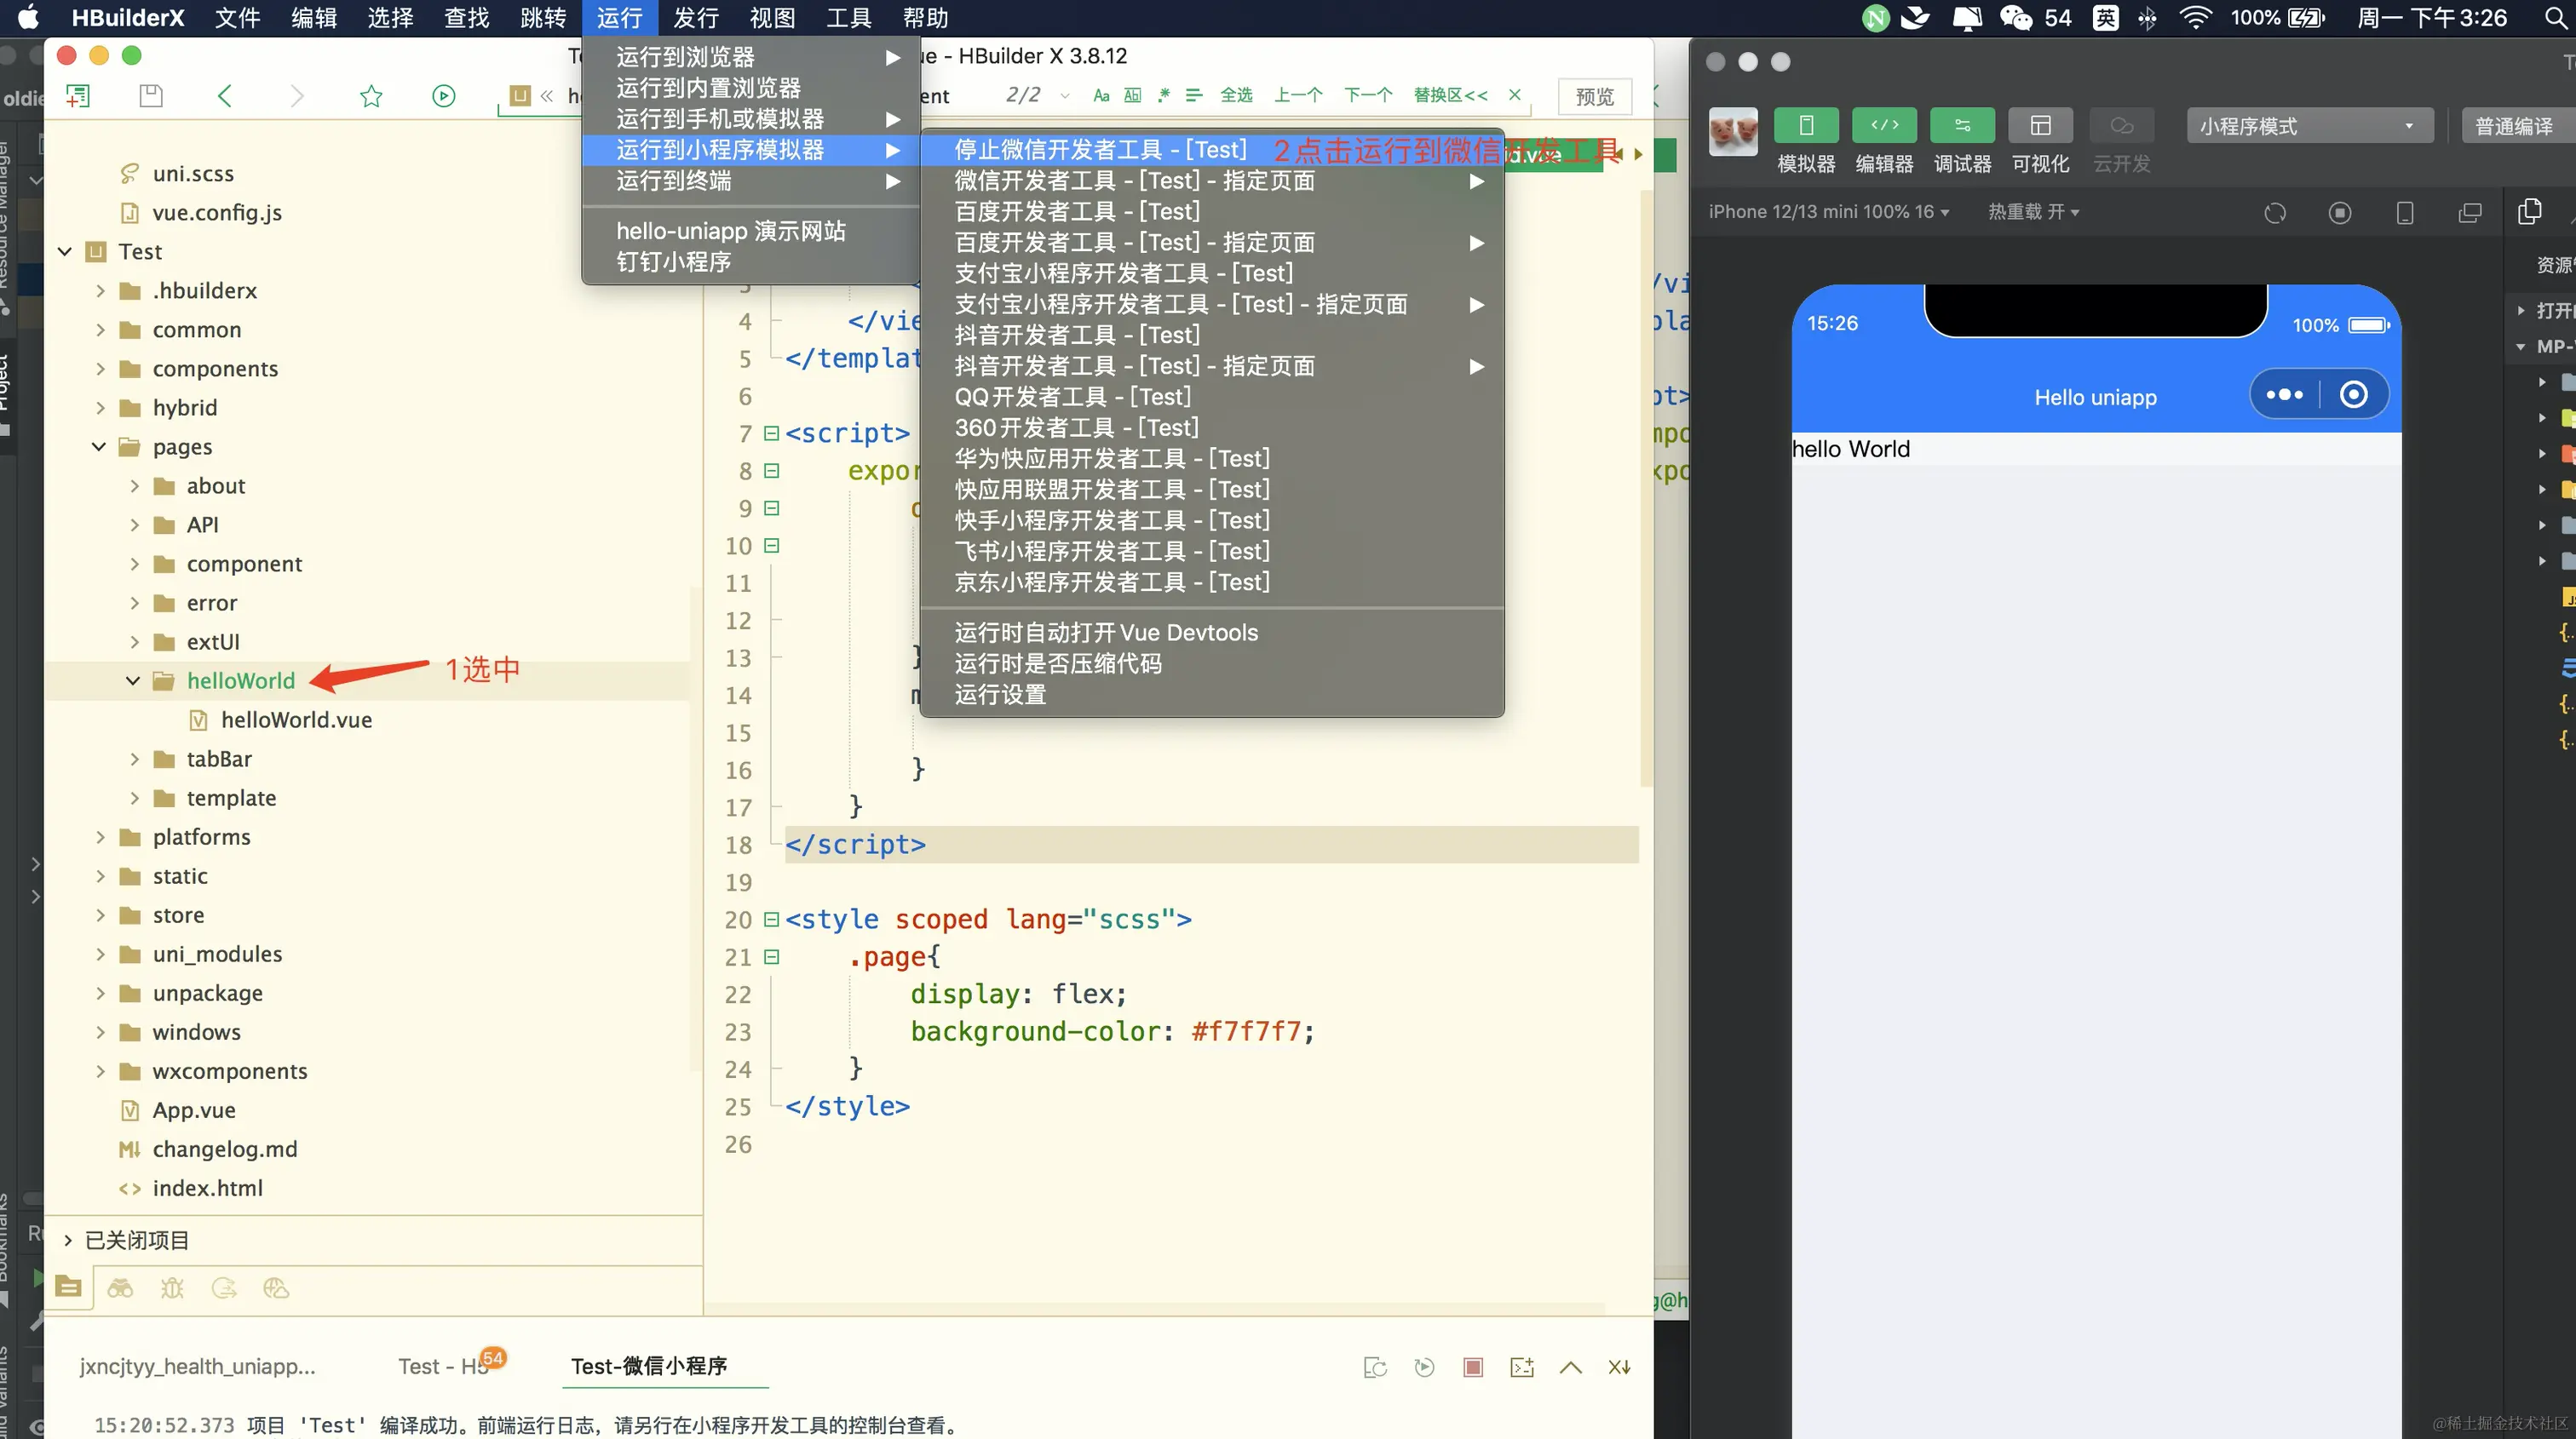Click 替换区<< to collapse replace area

pyautogui.click(x=1450, y=96)
